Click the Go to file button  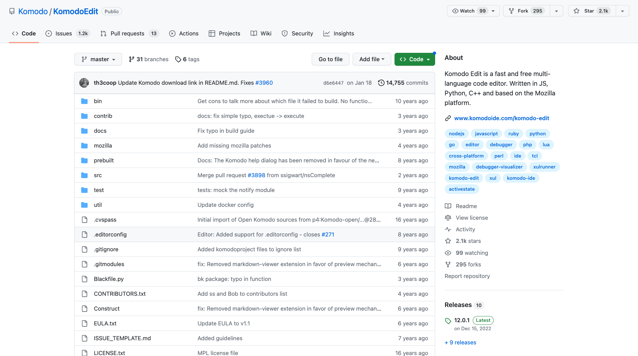[330, 59]
